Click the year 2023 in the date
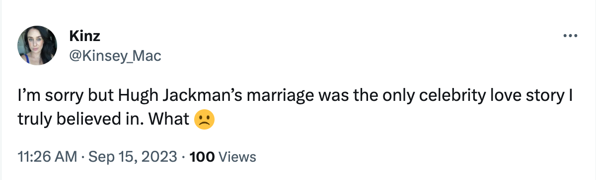The image size is (596, 180). (x=161, y=158)
